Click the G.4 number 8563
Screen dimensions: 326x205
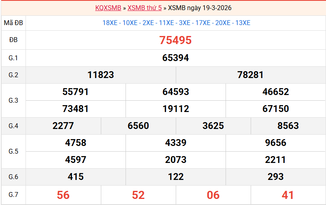288,126
